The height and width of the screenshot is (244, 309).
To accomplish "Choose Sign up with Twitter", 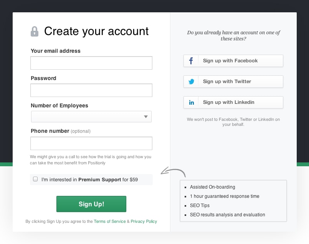I will click(x=233, y=82).
